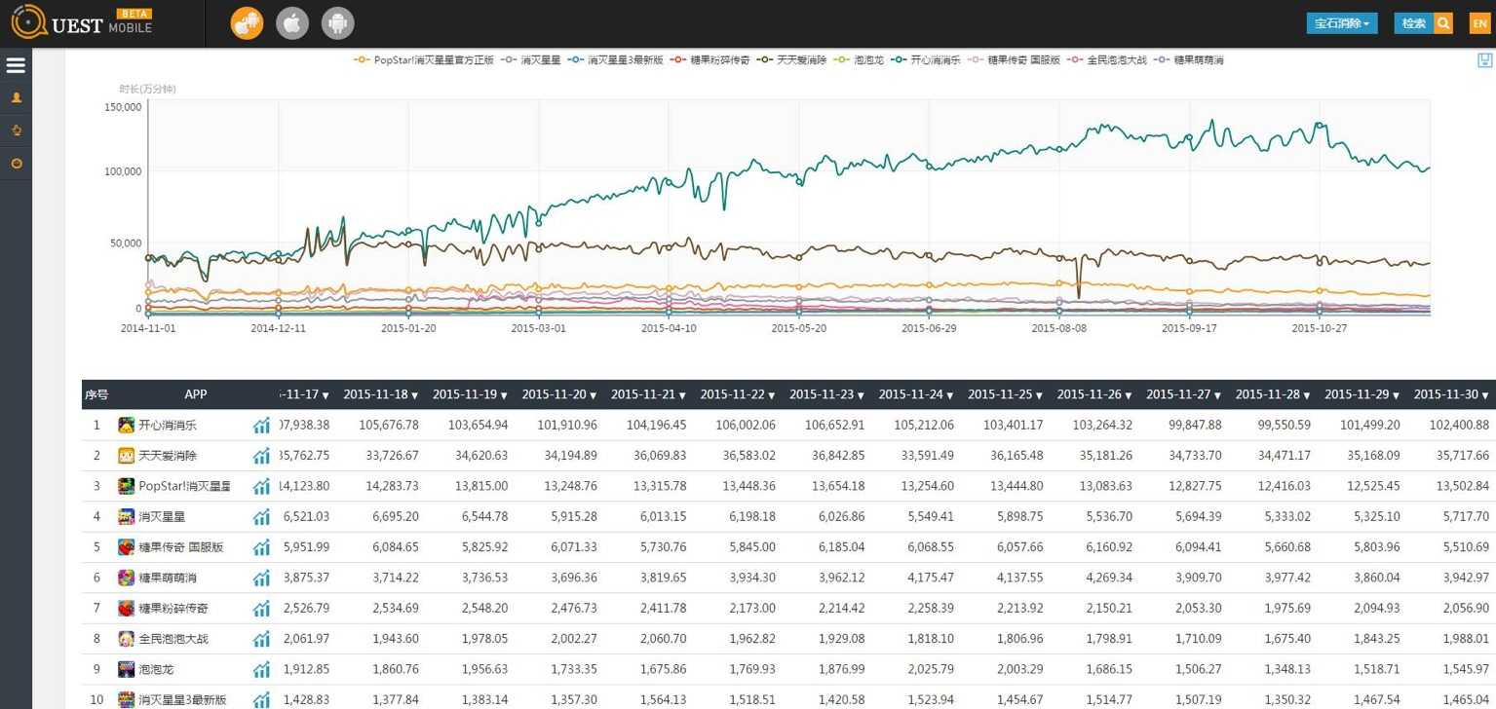
Task: Select the combined iOS and Android platform icon
Action: pos(247,23)
